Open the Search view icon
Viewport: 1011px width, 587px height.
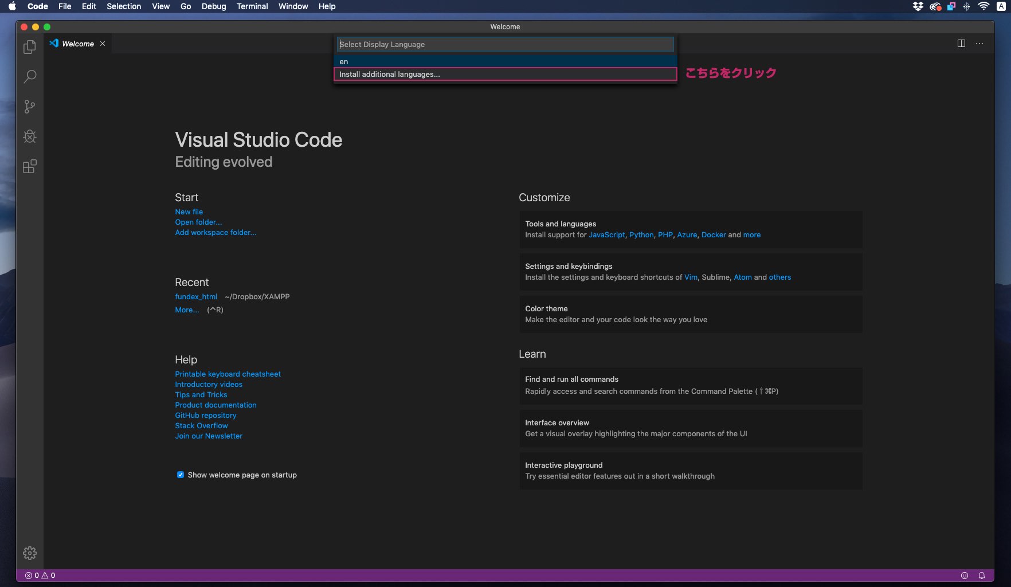[x=30, y=76]
